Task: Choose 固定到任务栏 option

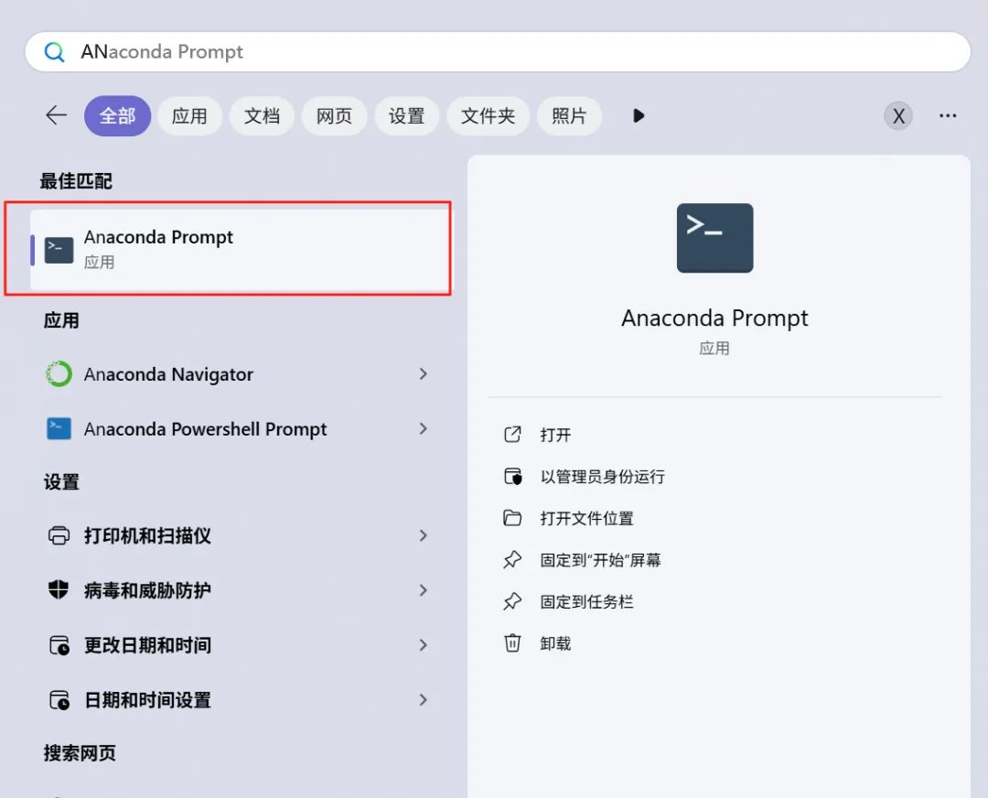Action: (586, 602)
